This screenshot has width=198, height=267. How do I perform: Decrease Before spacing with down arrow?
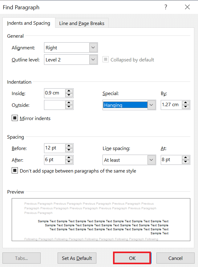tap(69, 150)
